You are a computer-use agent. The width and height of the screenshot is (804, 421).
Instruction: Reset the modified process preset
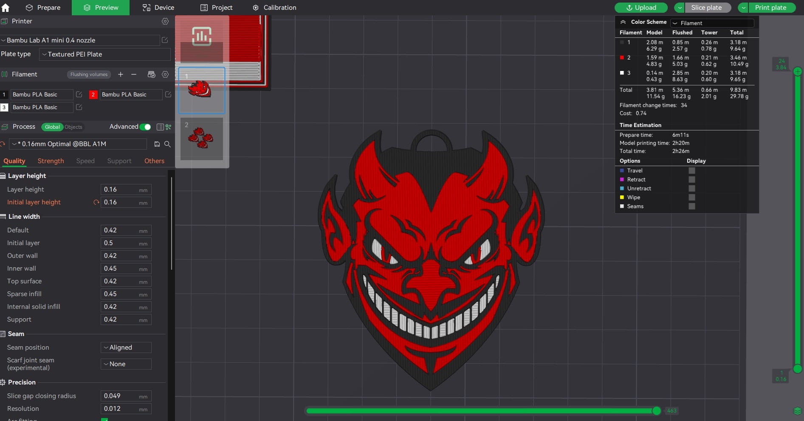tap(3, 144)
